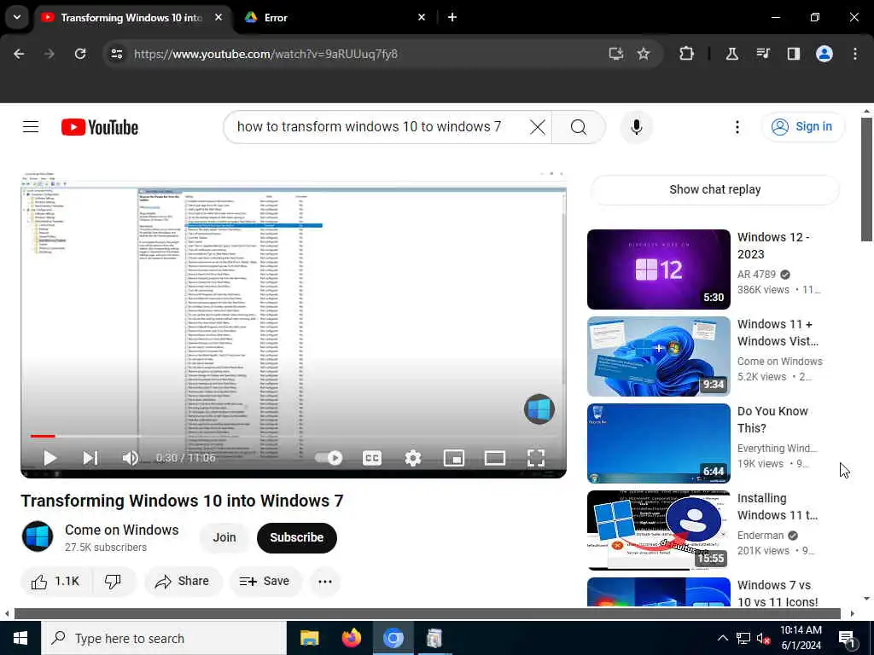Play the video with the play button
Screen dimensions: 874x655
pyautogui.click(x=50, y=458)
